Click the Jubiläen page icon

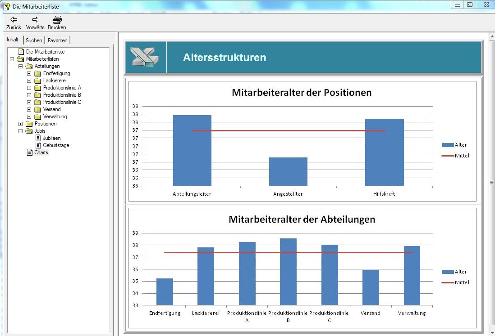point(38,138)
